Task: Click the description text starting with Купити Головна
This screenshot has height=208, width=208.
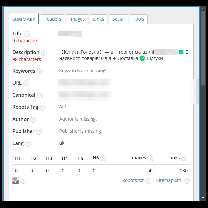Action: [124, 55]
